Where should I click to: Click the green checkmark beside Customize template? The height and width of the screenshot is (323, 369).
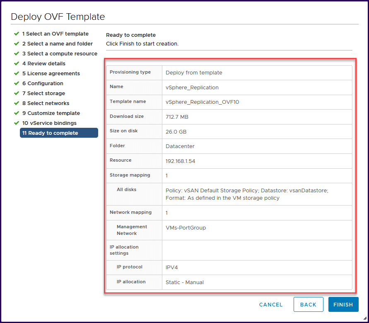tap(17, 113)
